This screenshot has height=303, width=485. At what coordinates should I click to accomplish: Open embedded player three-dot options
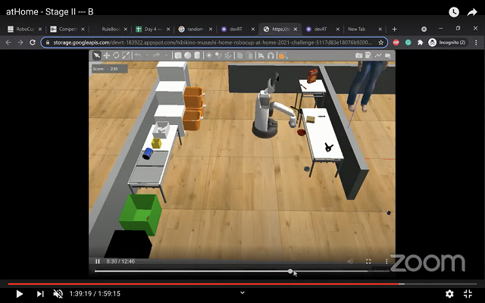coord(386,261)
